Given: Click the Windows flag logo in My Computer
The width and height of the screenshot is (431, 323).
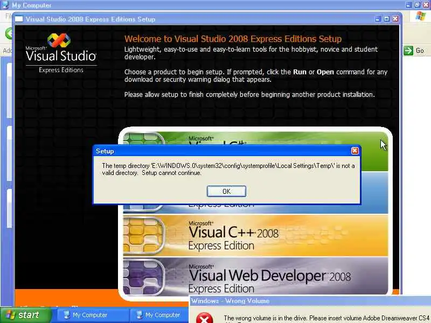Looking at the screenshot, I should tap(421, 16).
